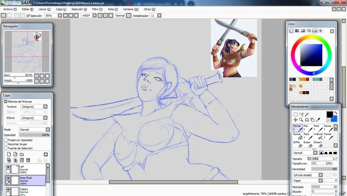Open the zoom percentage dropdown in toolbar
The image size is (347, 196).
pyautogui.click(x=60, y=15)
